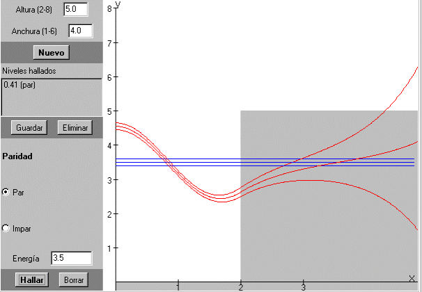
Task: Click the 'Niveles hallados' label
Action: click(x=29, y=71)
